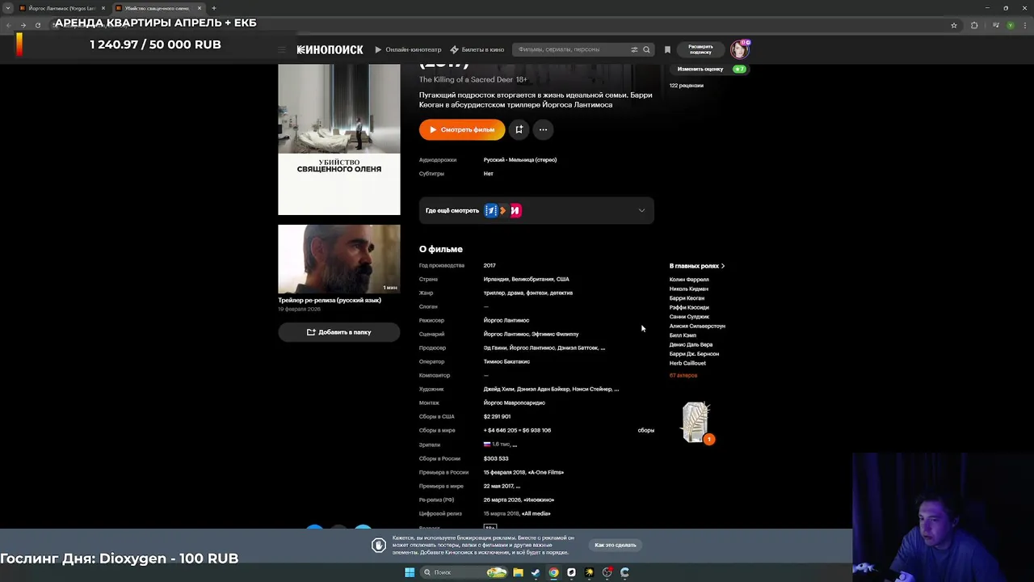Expand Где ещё смотреть chevron
The image size is (1034, 582).
tap(641, 211)
